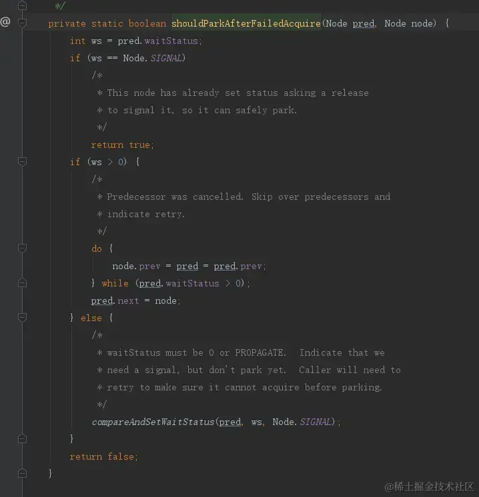Viewport: 479px width, 497px height.
Task: Click 'pred.next = node;' statement
Action: [x=136, y=300]
